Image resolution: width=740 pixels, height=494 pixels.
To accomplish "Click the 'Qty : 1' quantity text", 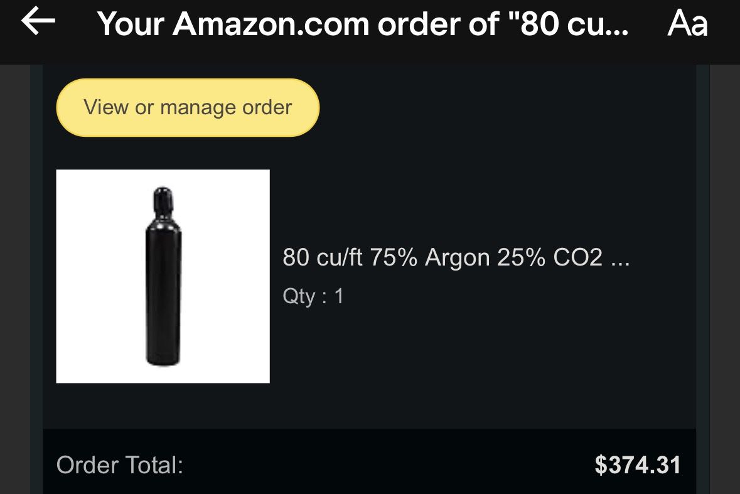I will point(313,296).
